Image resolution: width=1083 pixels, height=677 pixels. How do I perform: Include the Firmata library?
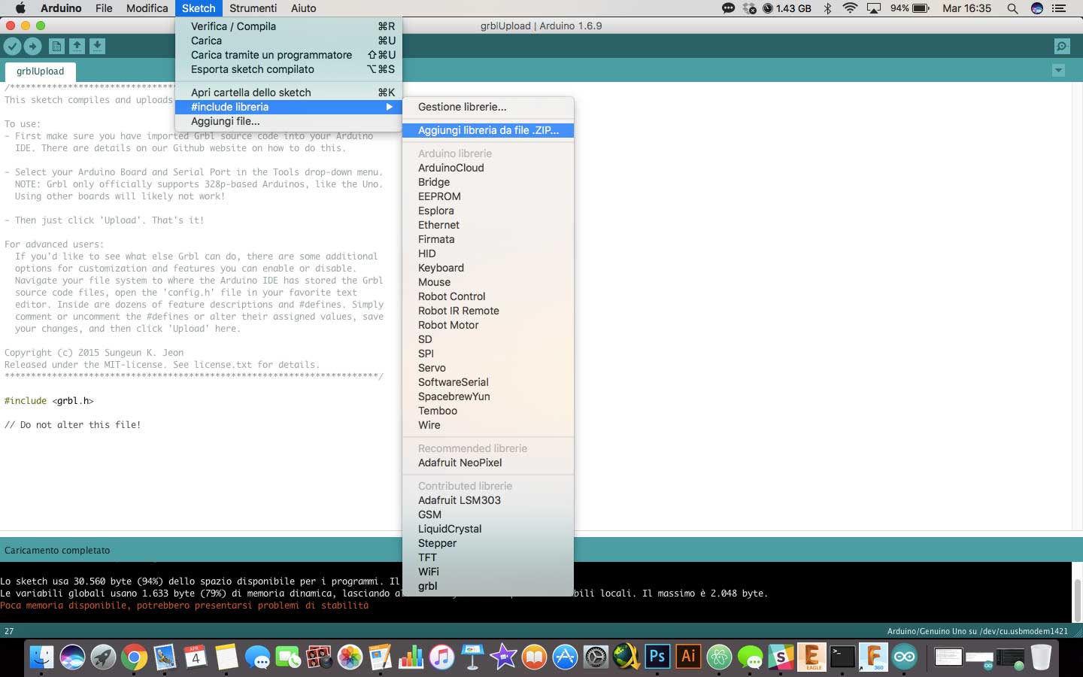click(488, 239)
